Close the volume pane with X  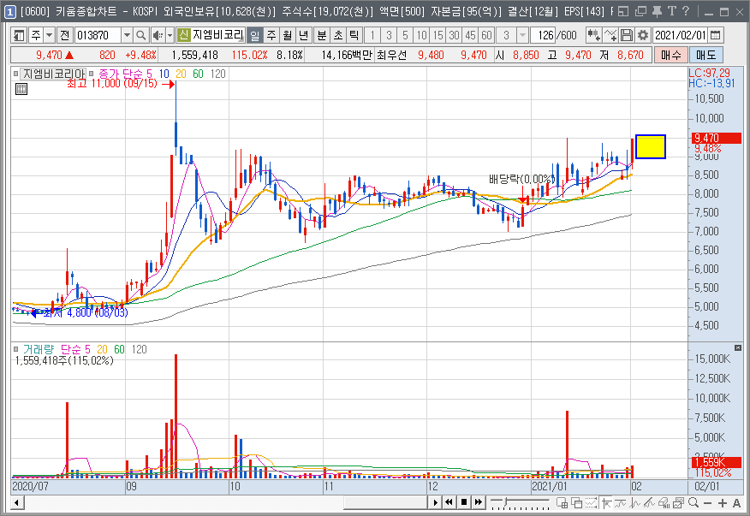click(737, 347)
